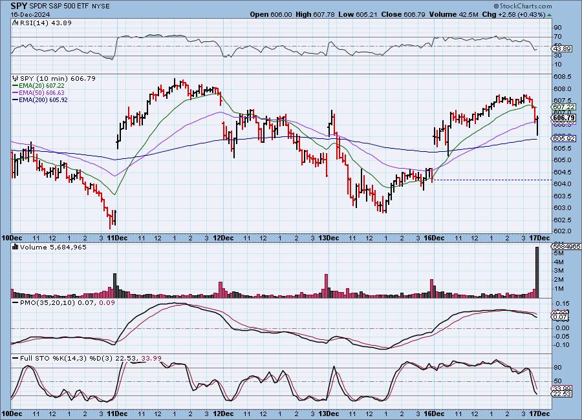This screenshot has height=420, width=582.
Task: Click the boxed 606.79 last price axis tag
Action: pos(564,118)
